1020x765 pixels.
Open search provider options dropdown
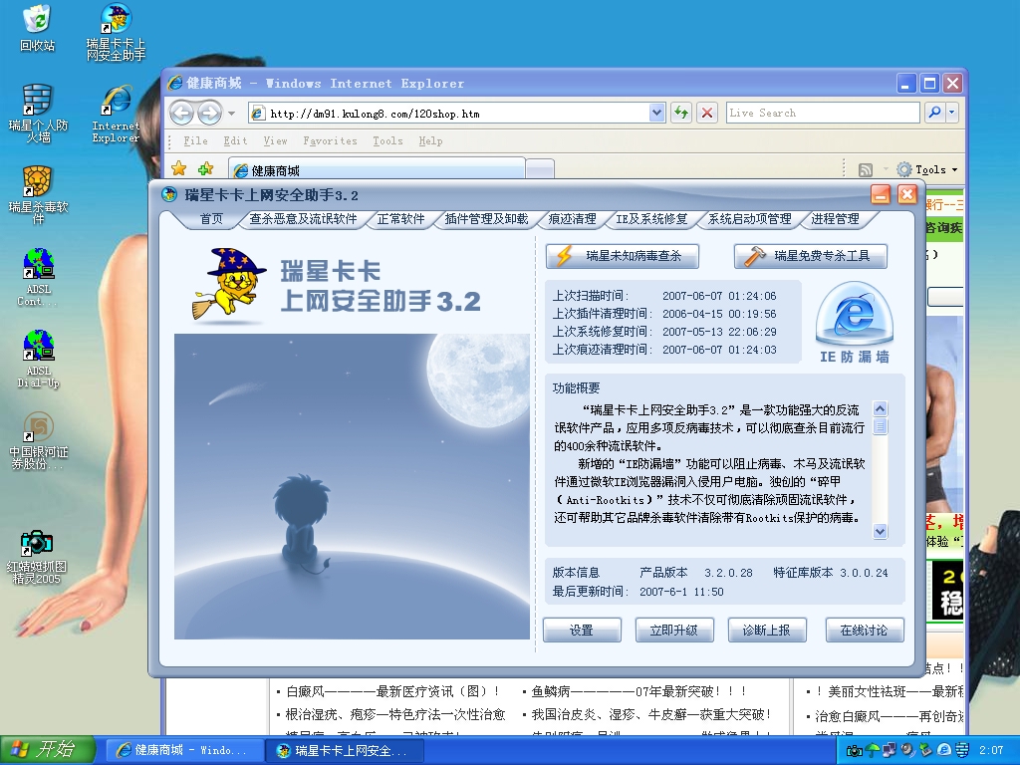(951, 113)
